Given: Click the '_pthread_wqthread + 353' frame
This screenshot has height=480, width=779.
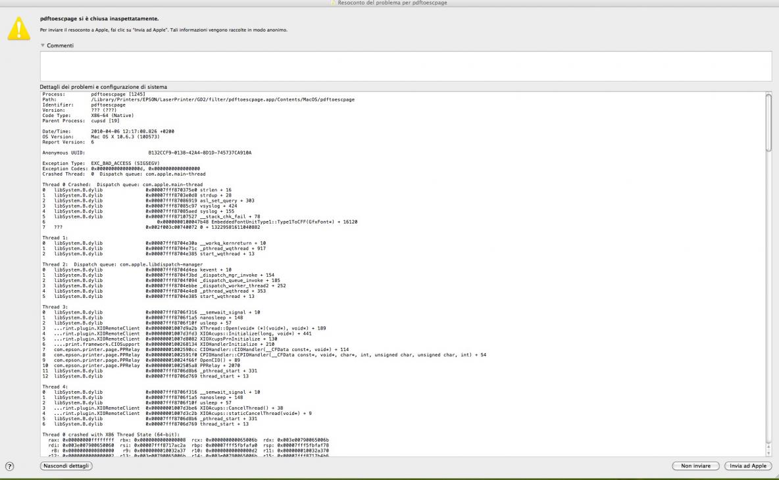Looking at the screenshot, I should tap(154, 291).
